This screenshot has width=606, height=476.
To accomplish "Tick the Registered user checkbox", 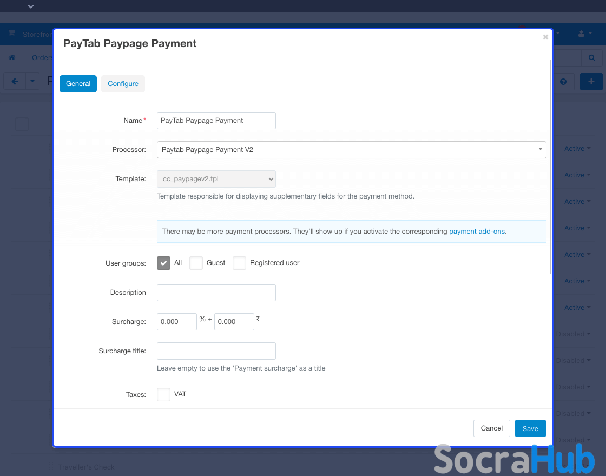I will tap(239, 263).
